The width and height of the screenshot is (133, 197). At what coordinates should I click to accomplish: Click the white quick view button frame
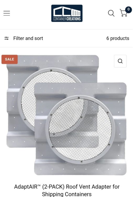point(120,61)
